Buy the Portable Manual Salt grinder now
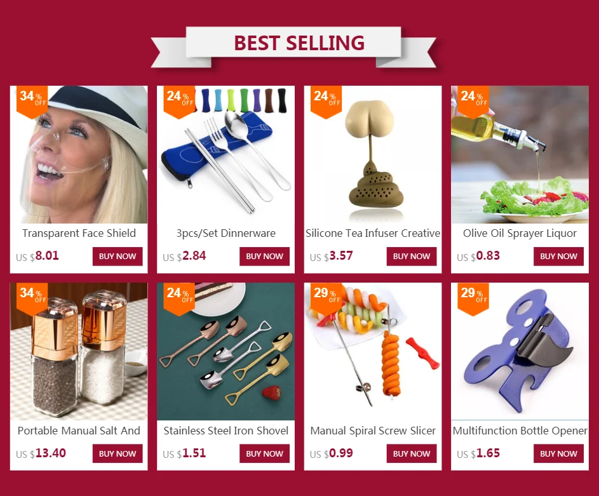The height and width of the screenshot is (496, 599). pyautogui.click(x=118, y=453)
